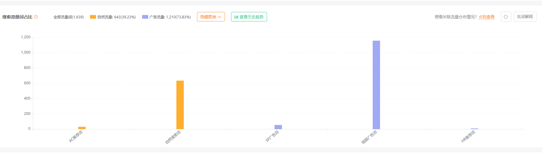This screenshot has height=156, width=542.
Task: Follow the 点我查看 link
Action: (x=486, y=17)
